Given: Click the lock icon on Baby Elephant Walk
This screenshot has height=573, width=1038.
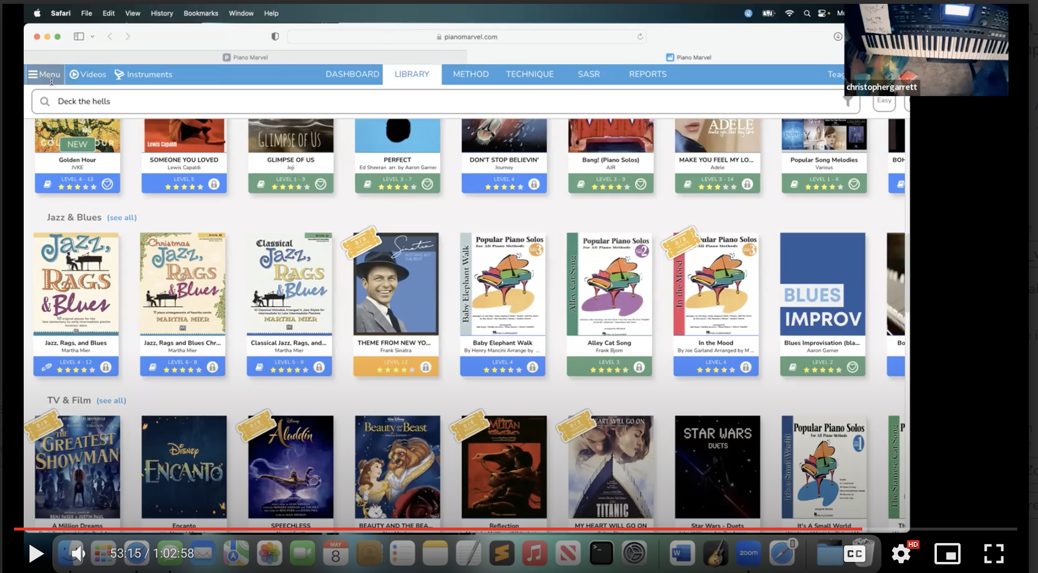Looking at the screenshot, I should (x=533, y=367).
